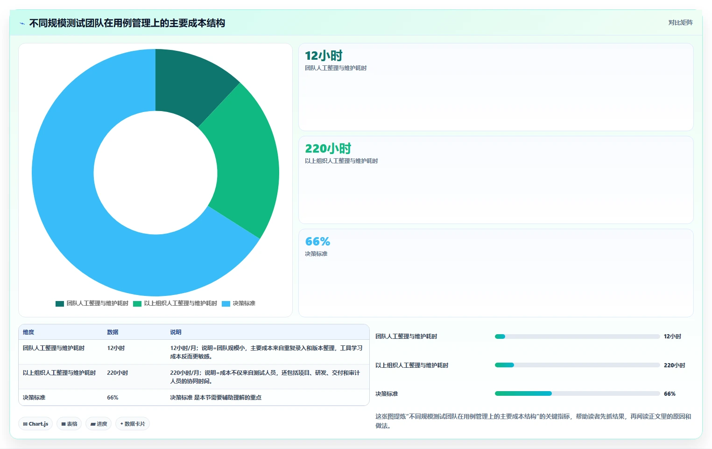Click the lightning icon beside the title
The image size is (712, 449).
22,23
